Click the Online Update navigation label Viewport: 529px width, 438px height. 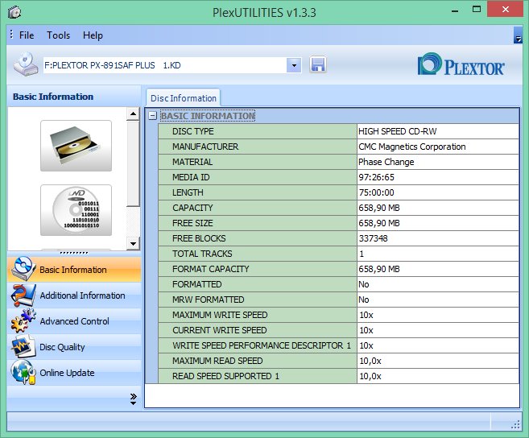(67, 373)
